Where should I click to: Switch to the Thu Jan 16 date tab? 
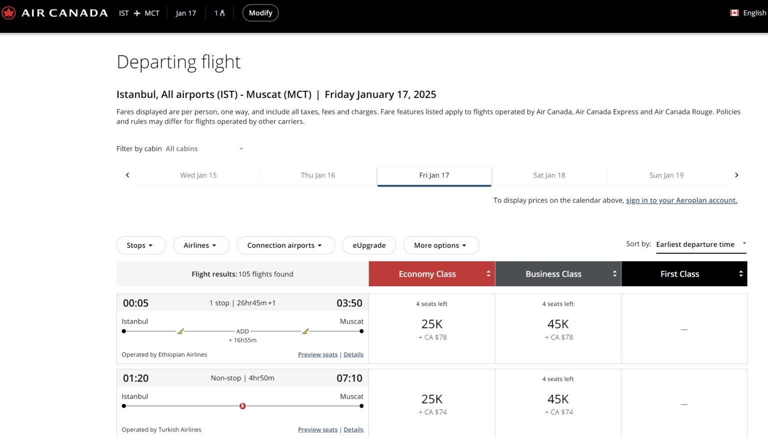click(318, 175)
